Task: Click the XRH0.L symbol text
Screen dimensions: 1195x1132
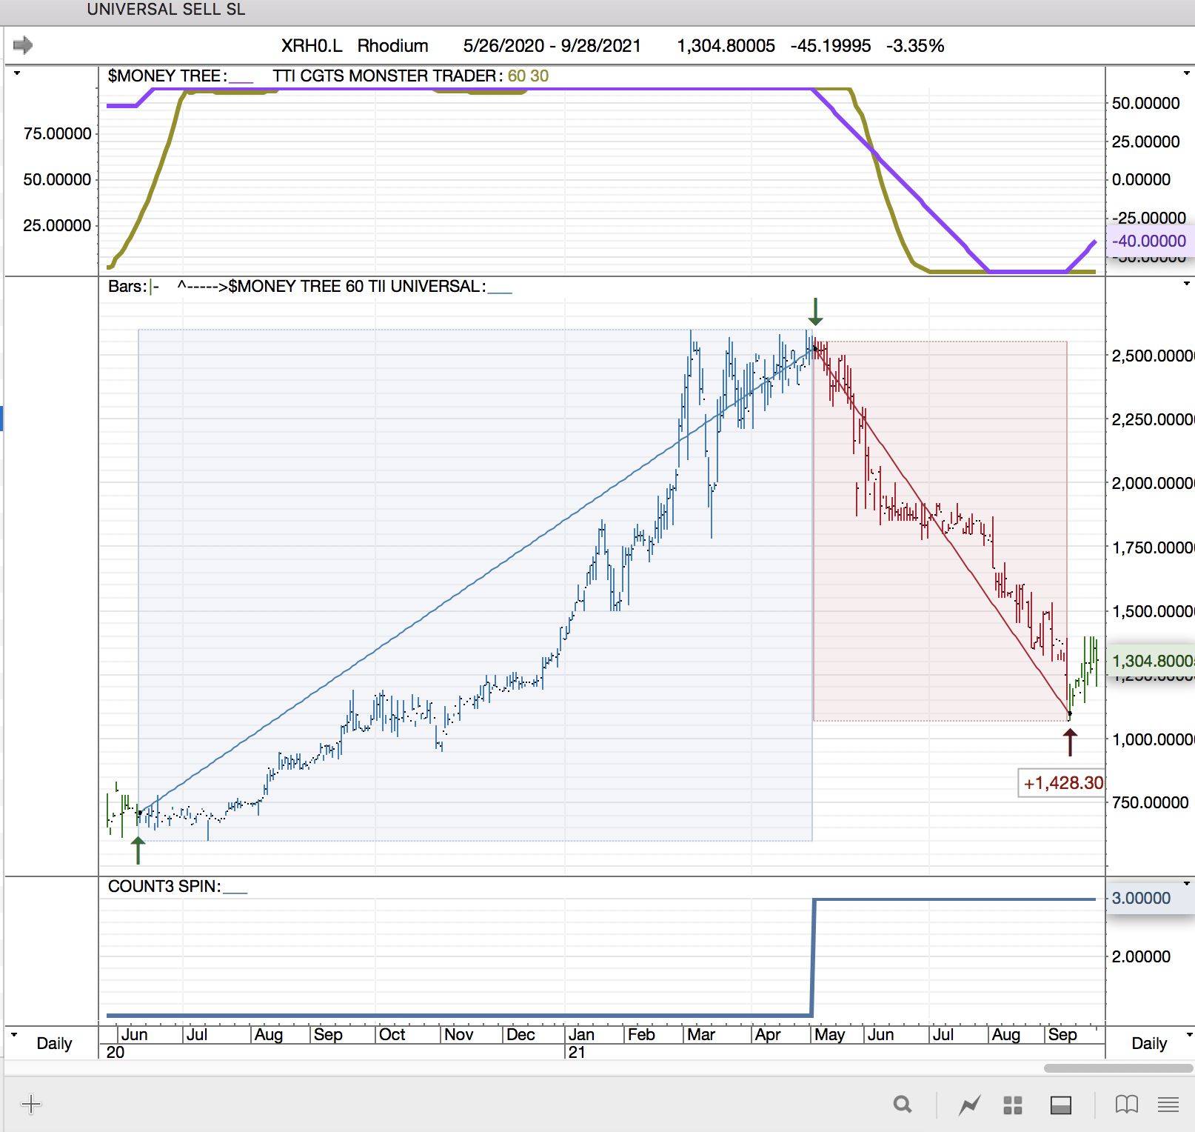Action: [x=311, y=46]
